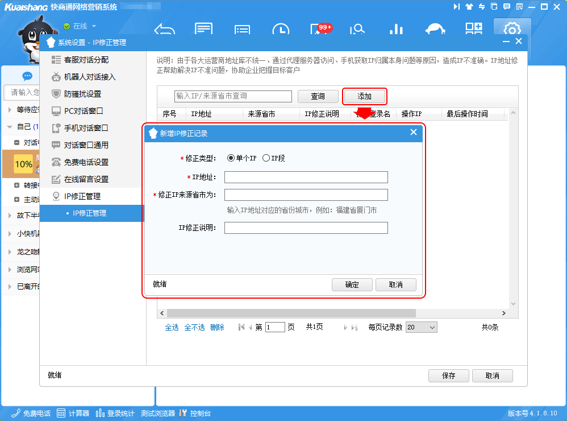Click the notes icon with 99+ badge
This screenshot has height=421, width=567.
[x=319, y=30]
